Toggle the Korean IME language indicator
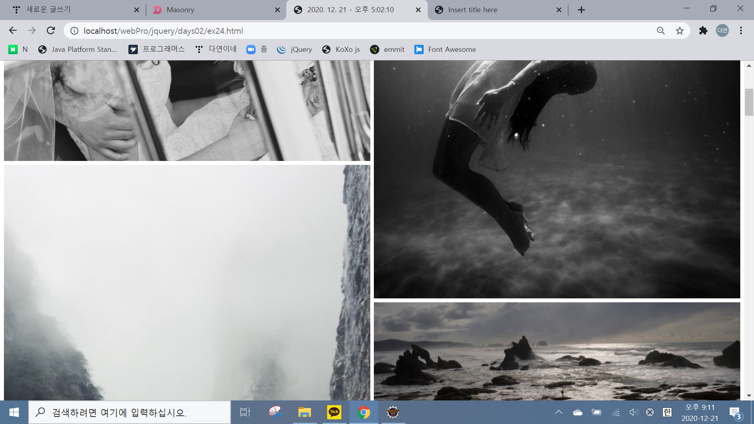The image size is (754, 424). click(x=667, y=412)
